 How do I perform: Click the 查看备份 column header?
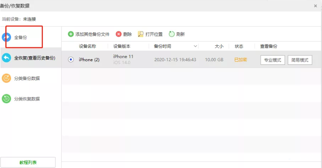[x=269, y=46]
